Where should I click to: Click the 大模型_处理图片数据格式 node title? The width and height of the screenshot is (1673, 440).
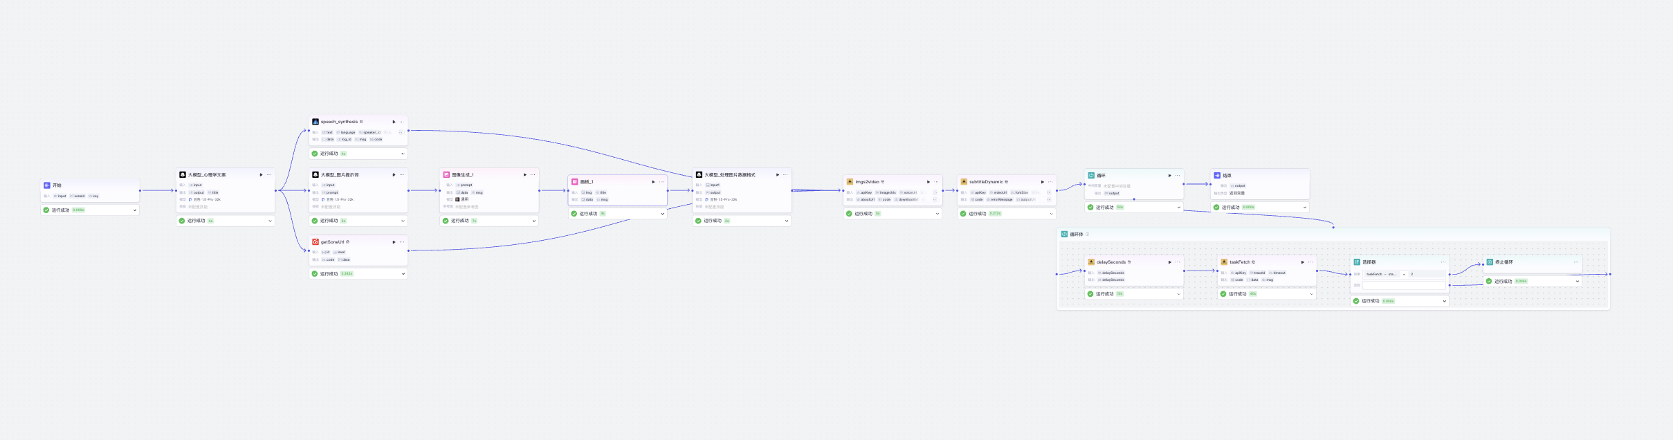click(x=729, y=175)
